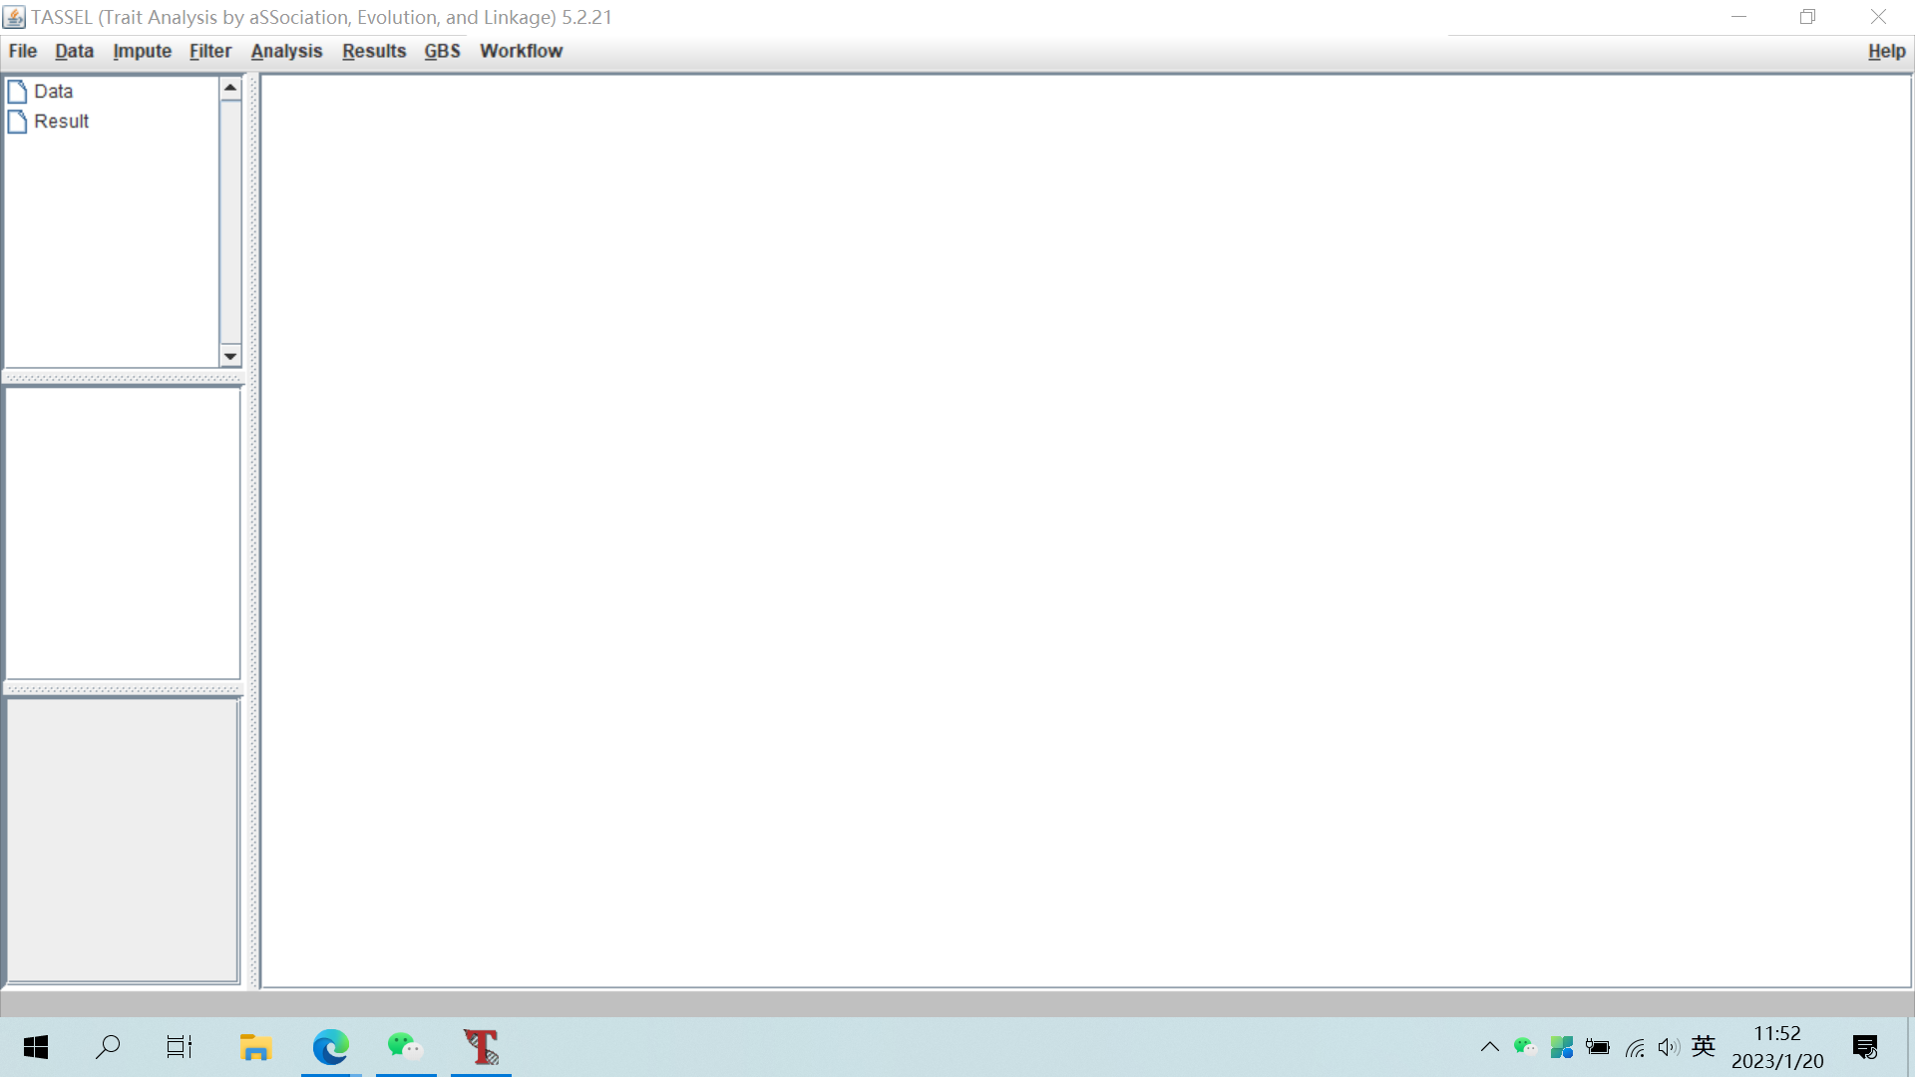Viewport: 1915px width, 1077px height.
Task: Open the Data menu
Action: [74, 51]
